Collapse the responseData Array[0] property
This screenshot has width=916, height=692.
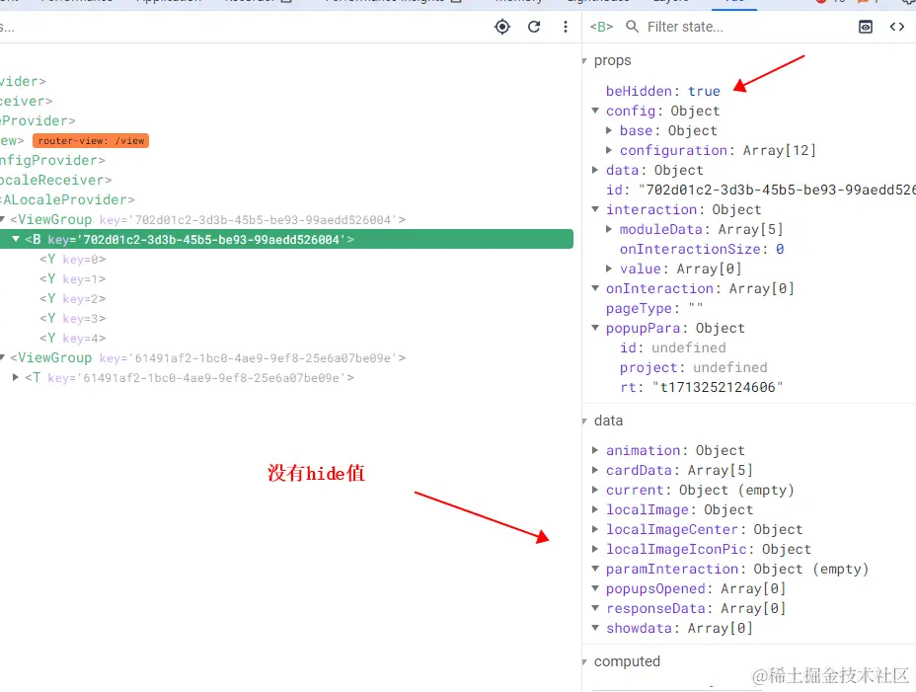[595, 608]
